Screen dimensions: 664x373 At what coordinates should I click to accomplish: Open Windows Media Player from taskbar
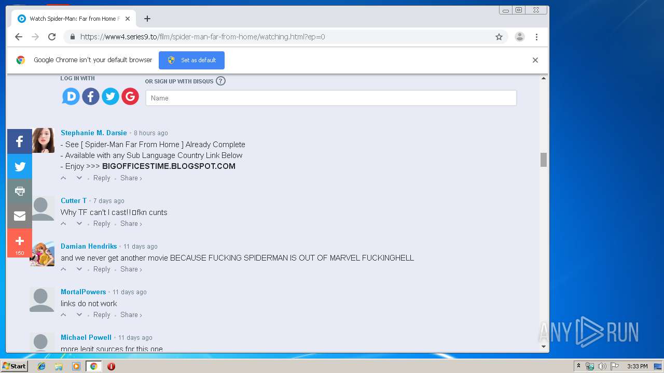[x=76, y=366]
